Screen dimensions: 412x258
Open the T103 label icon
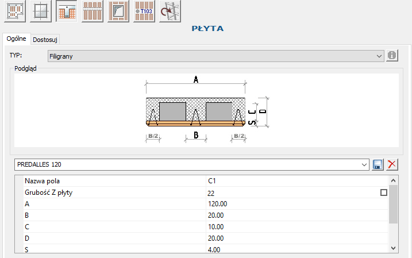(x=144, y=11)
